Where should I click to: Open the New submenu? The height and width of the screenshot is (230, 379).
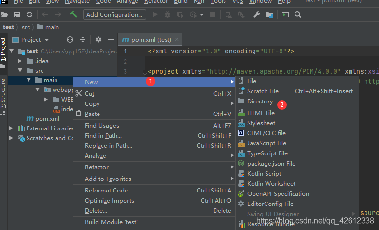pyautogui.click(x=154, y=82)
